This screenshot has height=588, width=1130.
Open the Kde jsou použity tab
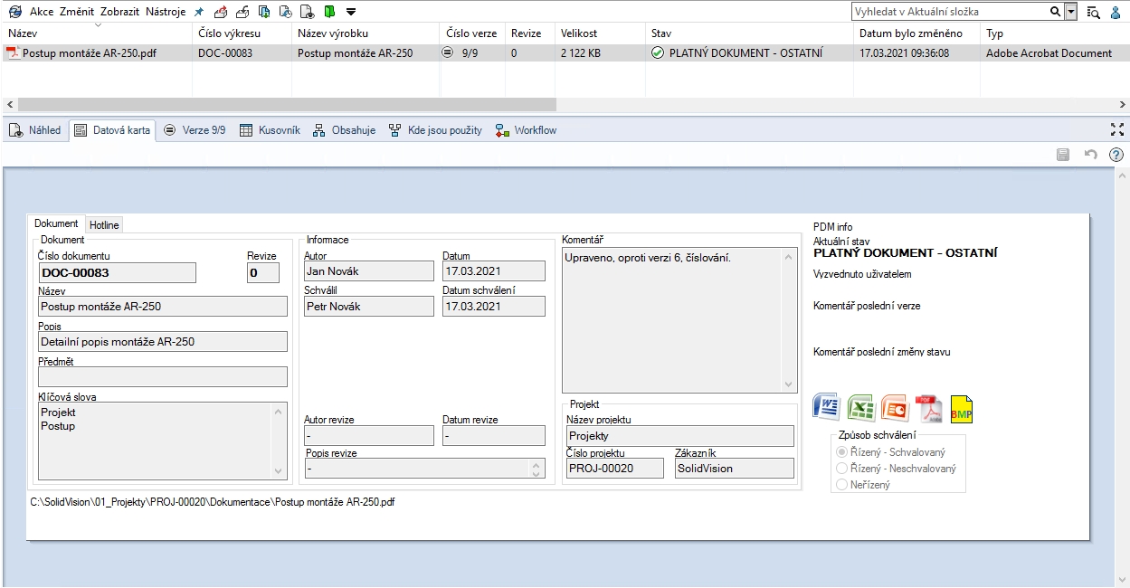click(x=435, y=130)
